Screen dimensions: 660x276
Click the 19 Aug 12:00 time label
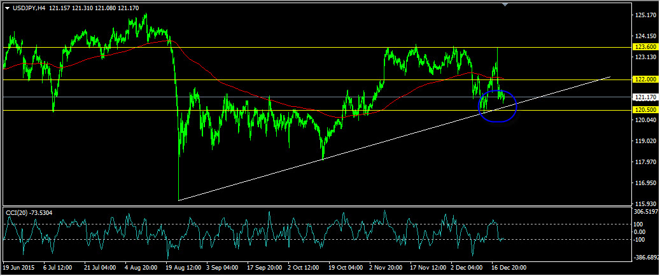183,268
